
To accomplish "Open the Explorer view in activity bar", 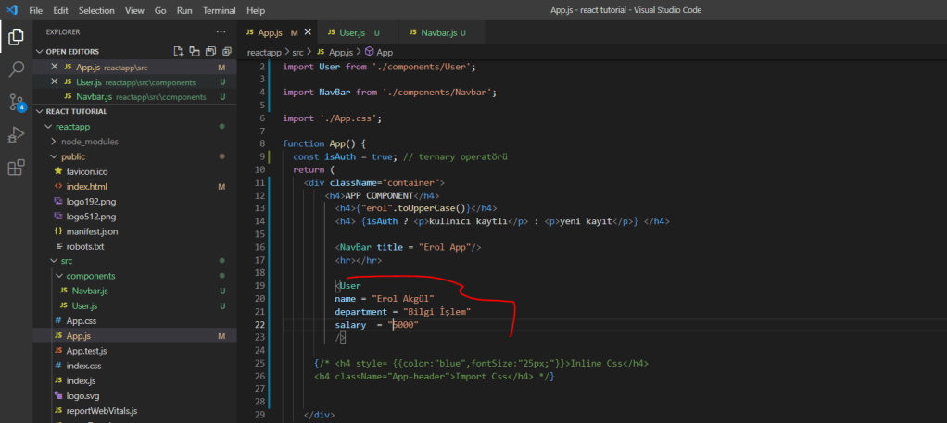I will click(x=16, y=37).
